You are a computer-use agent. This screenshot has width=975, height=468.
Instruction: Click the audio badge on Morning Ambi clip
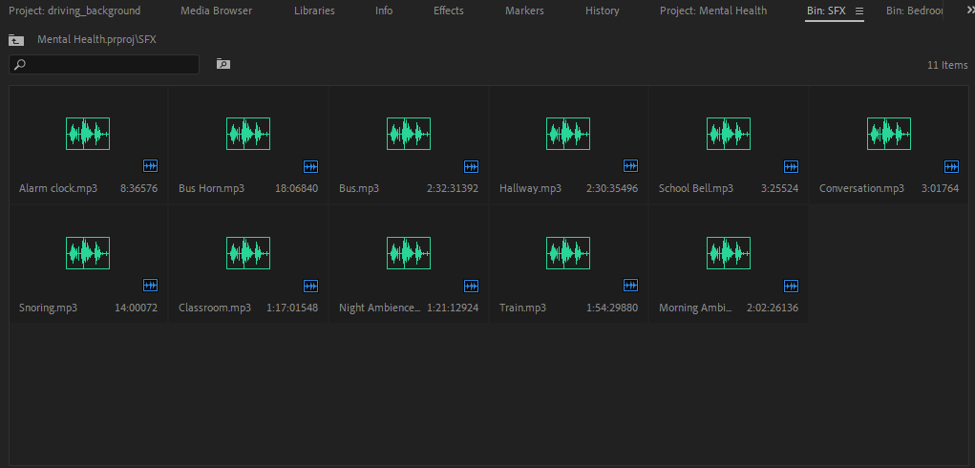tap(791, 286)
